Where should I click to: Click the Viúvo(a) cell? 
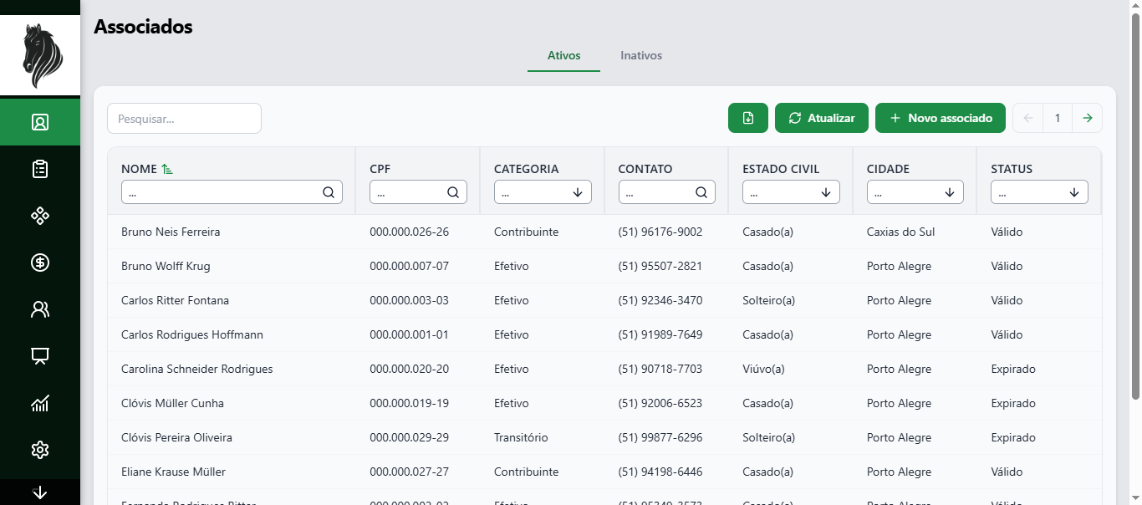pyautogui.click(x=763, y=369)
